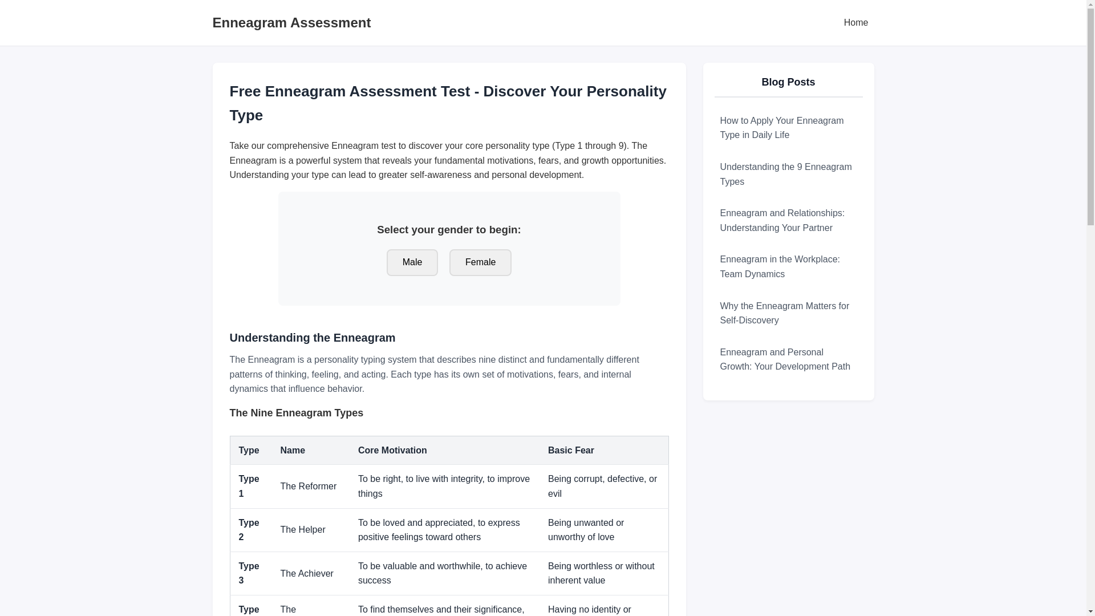Click 'Being worthless or without inherent value' cell

coord(603,573)
